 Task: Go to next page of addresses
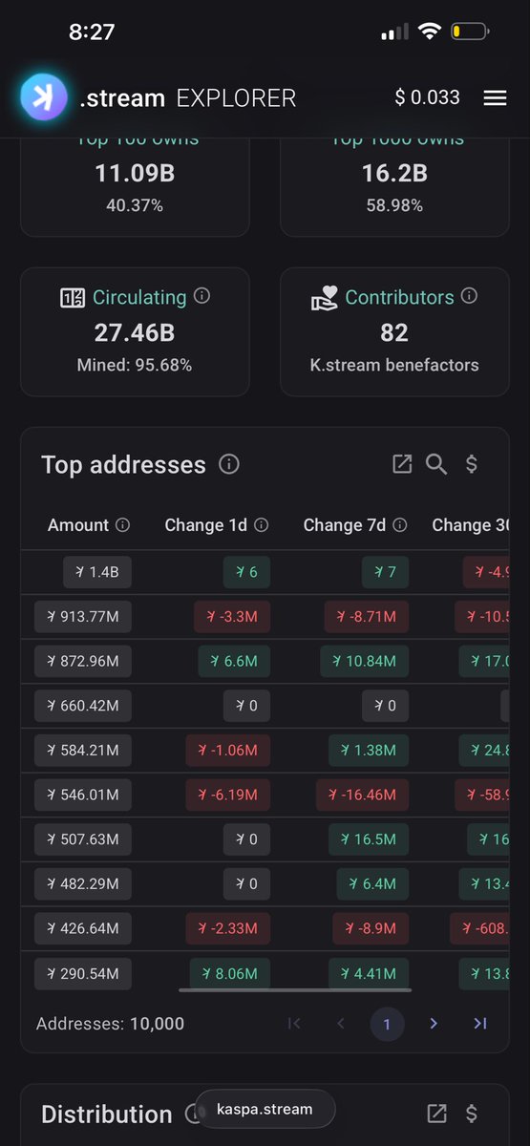[434, 1023]
